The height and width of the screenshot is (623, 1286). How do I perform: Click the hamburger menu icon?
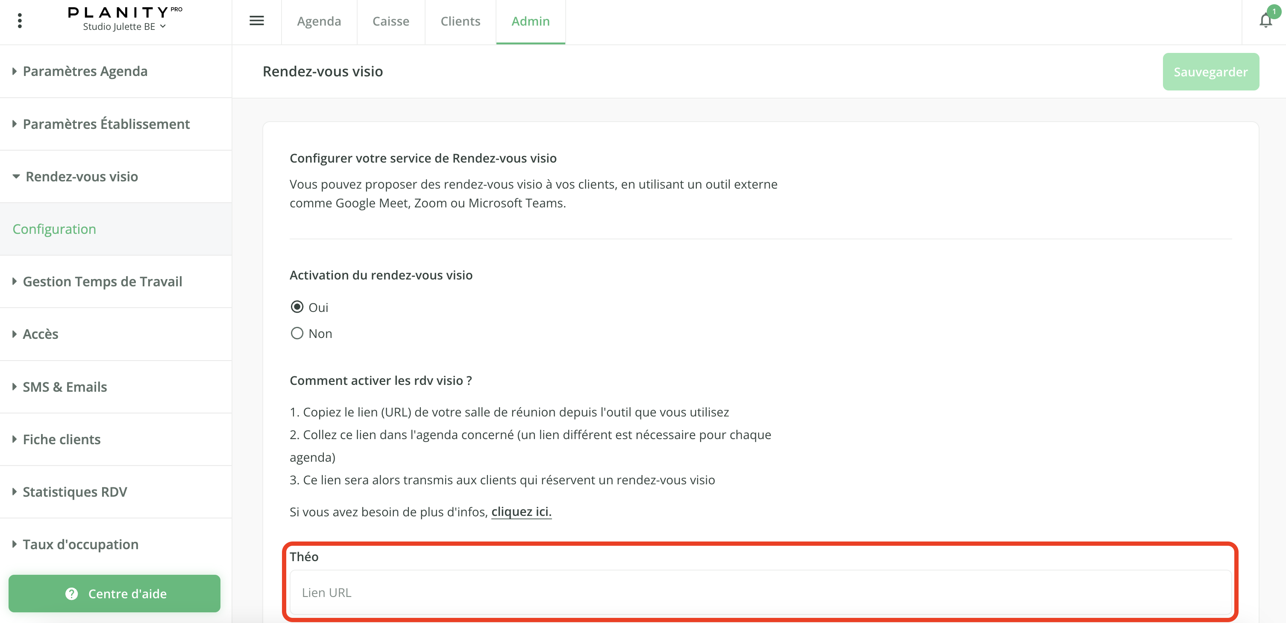click(257, 20)
